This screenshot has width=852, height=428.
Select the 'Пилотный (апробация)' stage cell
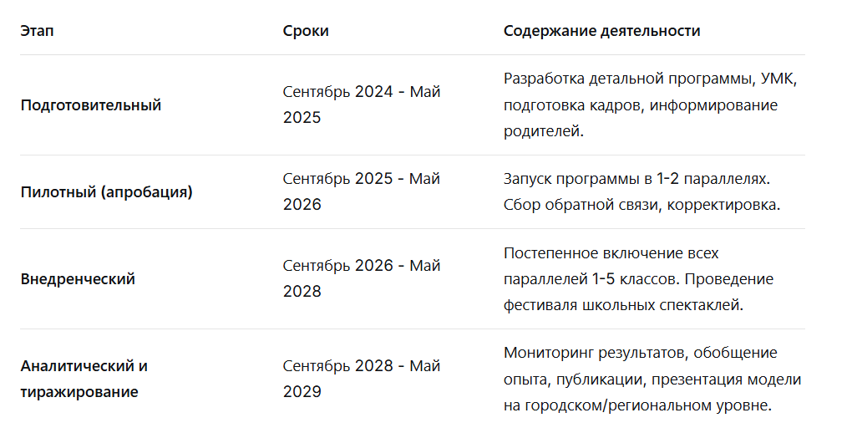106,192
